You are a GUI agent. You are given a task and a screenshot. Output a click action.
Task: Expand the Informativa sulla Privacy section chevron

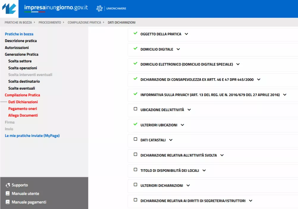[x=285, y=95]
